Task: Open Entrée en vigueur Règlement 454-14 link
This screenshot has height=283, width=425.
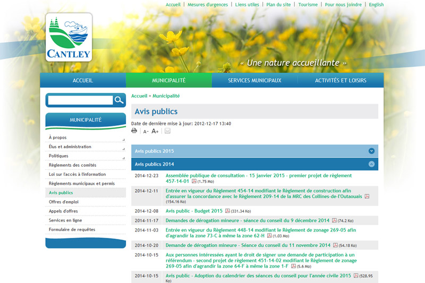Action: 263,193
